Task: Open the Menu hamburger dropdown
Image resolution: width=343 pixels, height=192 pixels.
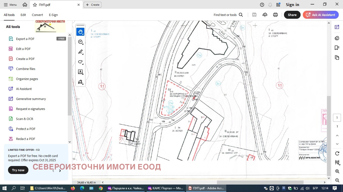Action: point(10,5)
